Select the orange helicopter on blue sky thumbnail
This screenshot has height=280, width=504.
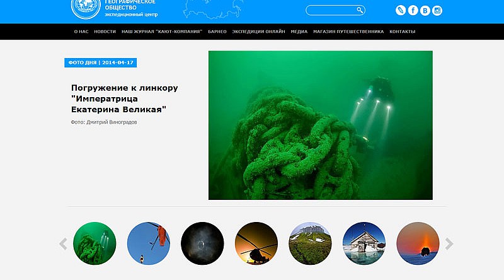click(x=149, y=243)
